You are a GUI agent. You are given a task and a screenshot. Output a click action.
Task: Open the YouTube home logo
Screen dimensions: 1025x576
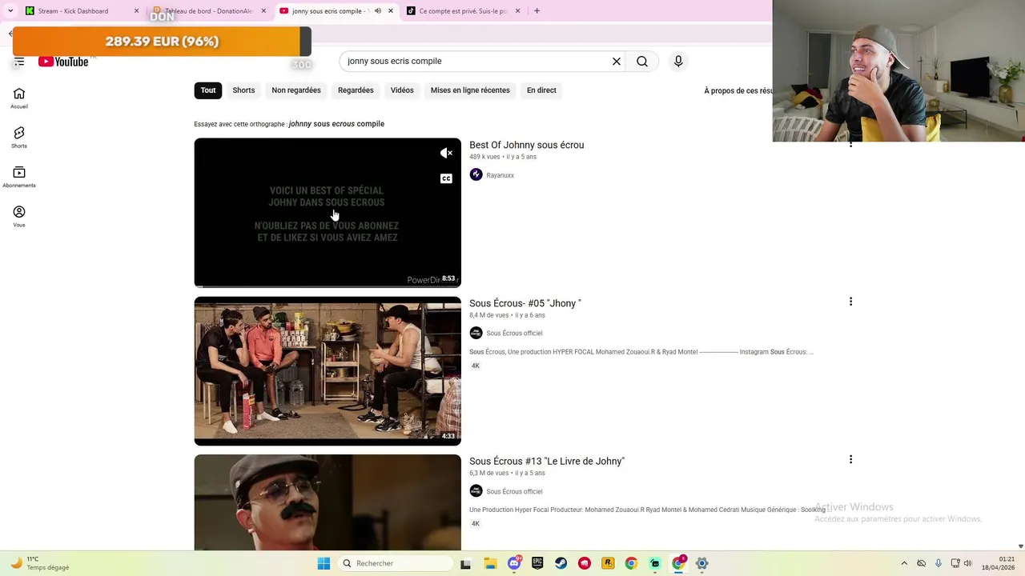[63, 62]
